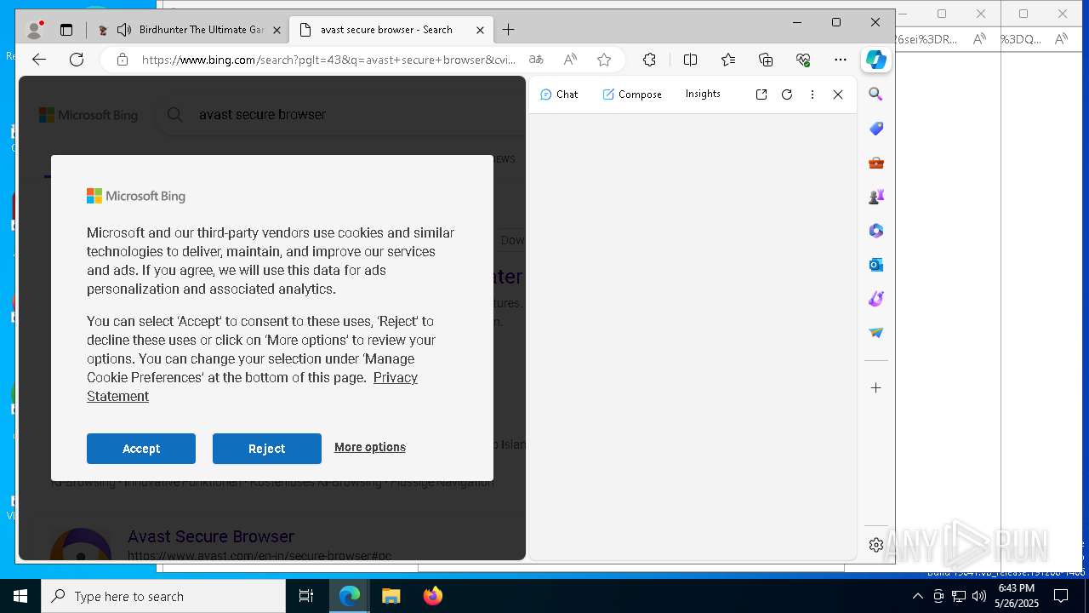The height and width of the screenshot is (613, 1089).
Task: Open sidebar Shopping tag icon
Action: [x=876, y=129]
